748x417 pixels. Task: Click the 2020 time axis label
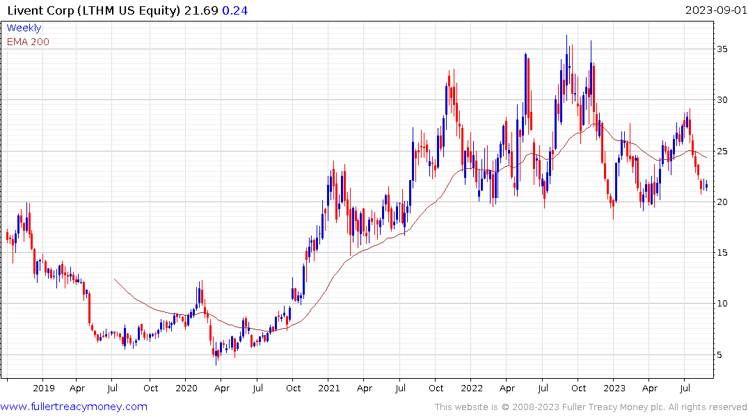[x=186, y=388]
